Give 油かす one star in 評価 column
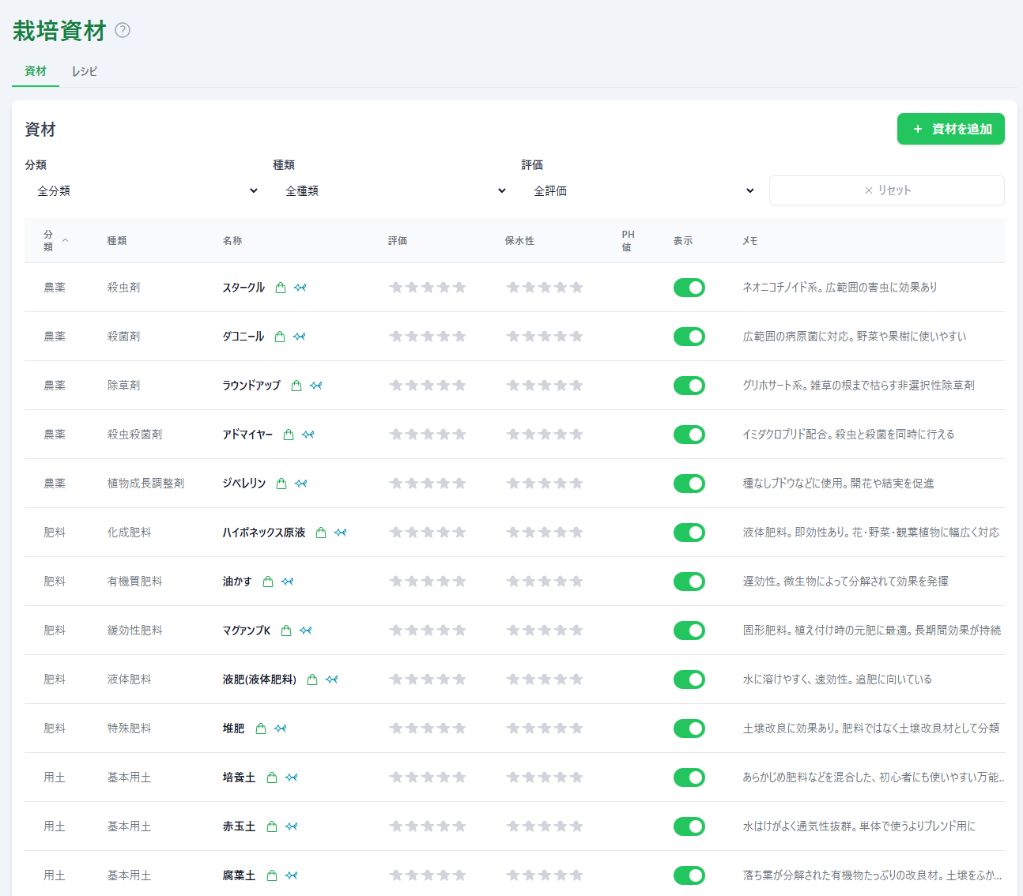Screen dimensions: 1023x896 point(396,582)
